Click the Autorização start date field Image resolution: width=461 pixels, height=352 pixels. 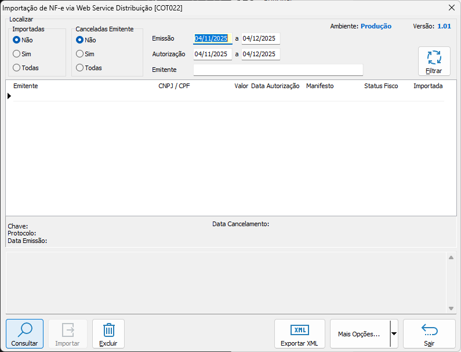point(212,55)
